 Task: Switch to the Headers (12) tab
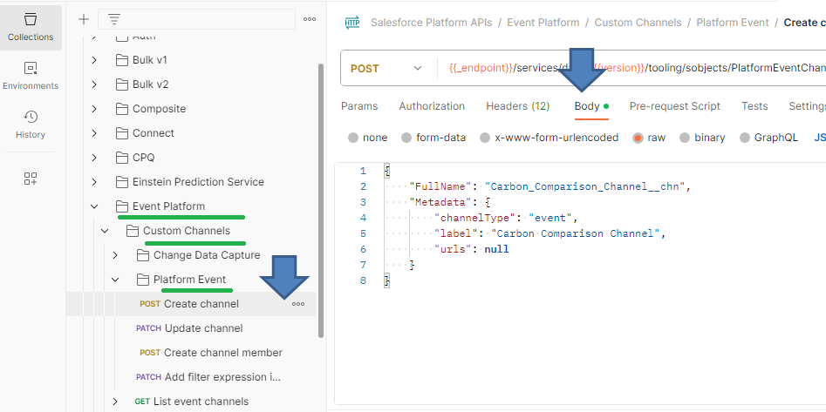coord(517,106)
